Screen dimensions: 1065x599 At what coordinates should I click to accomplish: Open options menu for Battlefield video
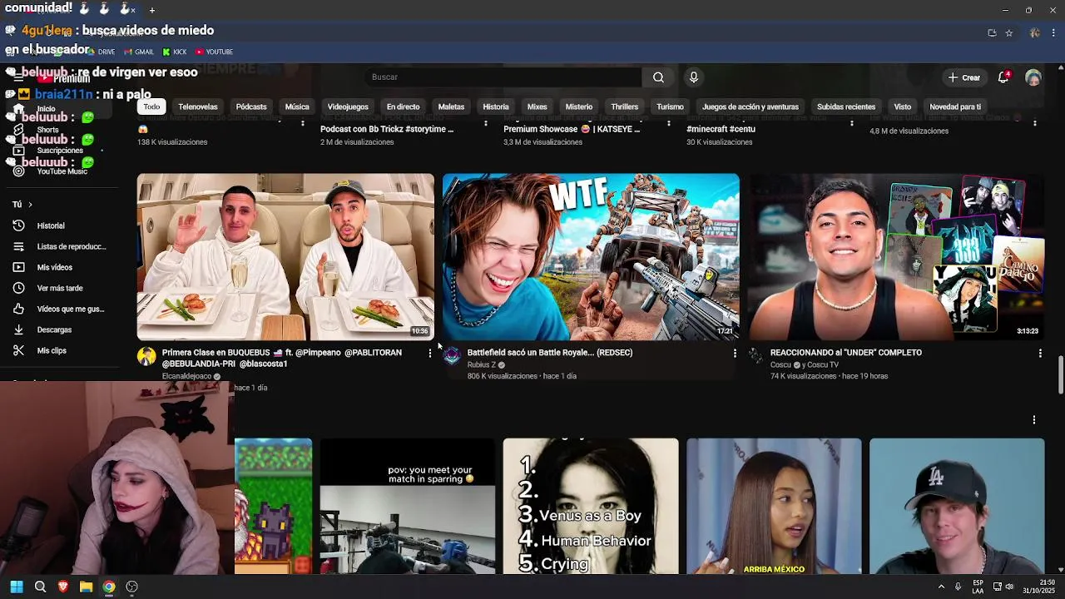tap(735, 354)
